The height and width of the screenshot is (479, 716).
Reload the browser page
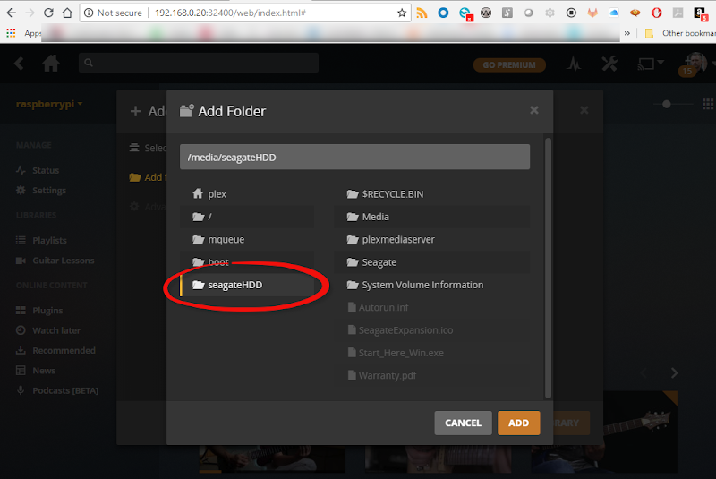click(48, 13)
